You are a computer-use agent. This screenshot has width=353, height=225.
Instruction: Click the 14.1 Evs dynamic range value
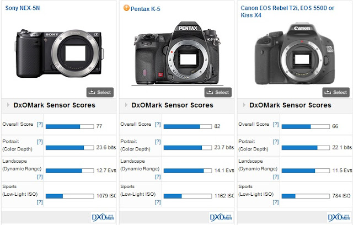click(x=224, y=170)
